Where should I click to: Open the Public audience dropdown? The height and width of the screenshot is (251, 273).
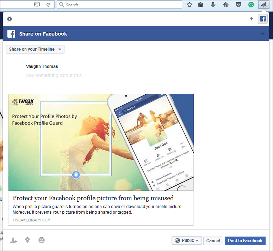pos(187,240)
